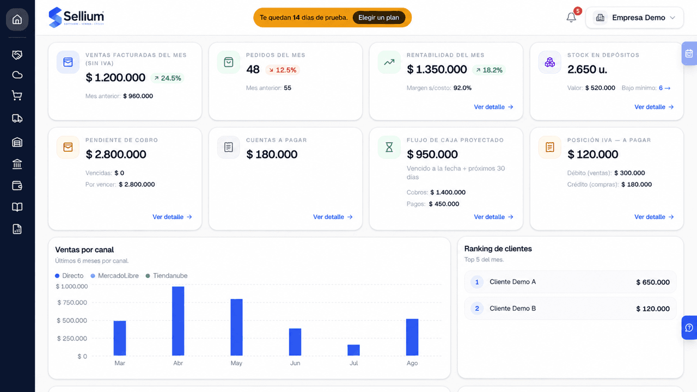697x392 pixels.
Task: Click the 12.5% decrease badge
Action: tap(282, 70)
